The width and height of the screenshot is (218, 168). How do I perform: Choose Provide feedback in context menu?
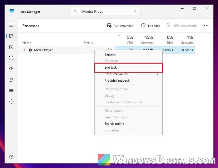pos(128,80)
